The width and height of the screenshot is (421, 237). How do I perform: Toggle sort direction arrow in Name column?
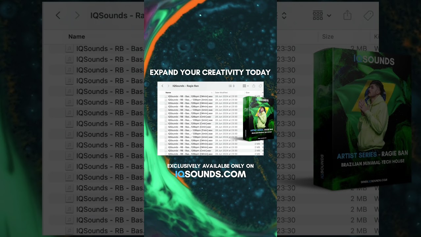tap(211, 93)
